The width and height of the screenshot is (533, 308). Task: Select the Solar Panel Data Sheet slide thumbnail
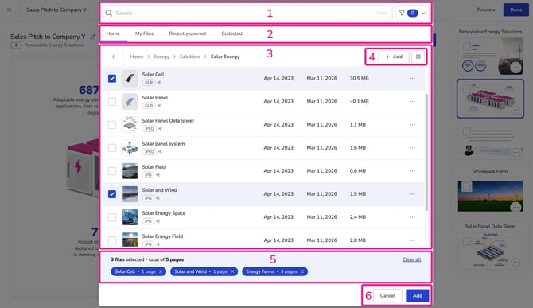point(490,251)
